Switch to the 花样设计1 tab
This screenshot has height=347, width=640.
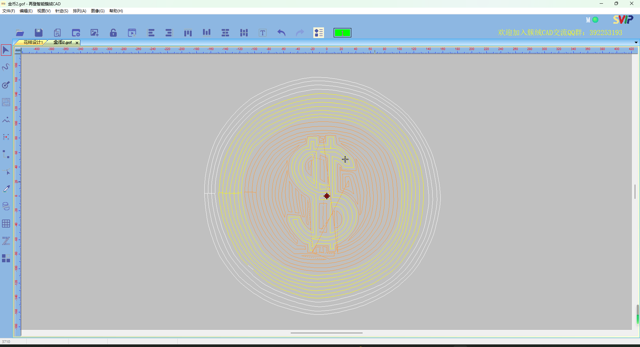[33, 42]
